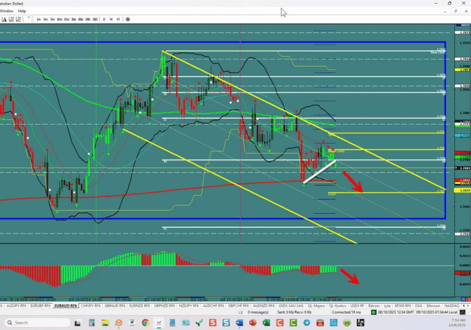Screen dimensions: 471x330
Task: Open the Window menu
Action: click(x=7, y=11)
